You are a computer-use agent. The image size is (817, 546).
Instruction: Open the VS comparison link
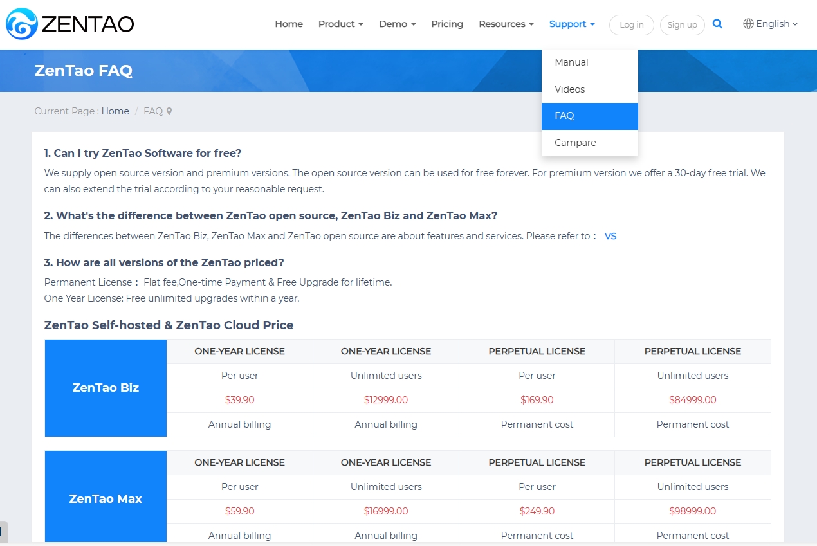[610, 236]
